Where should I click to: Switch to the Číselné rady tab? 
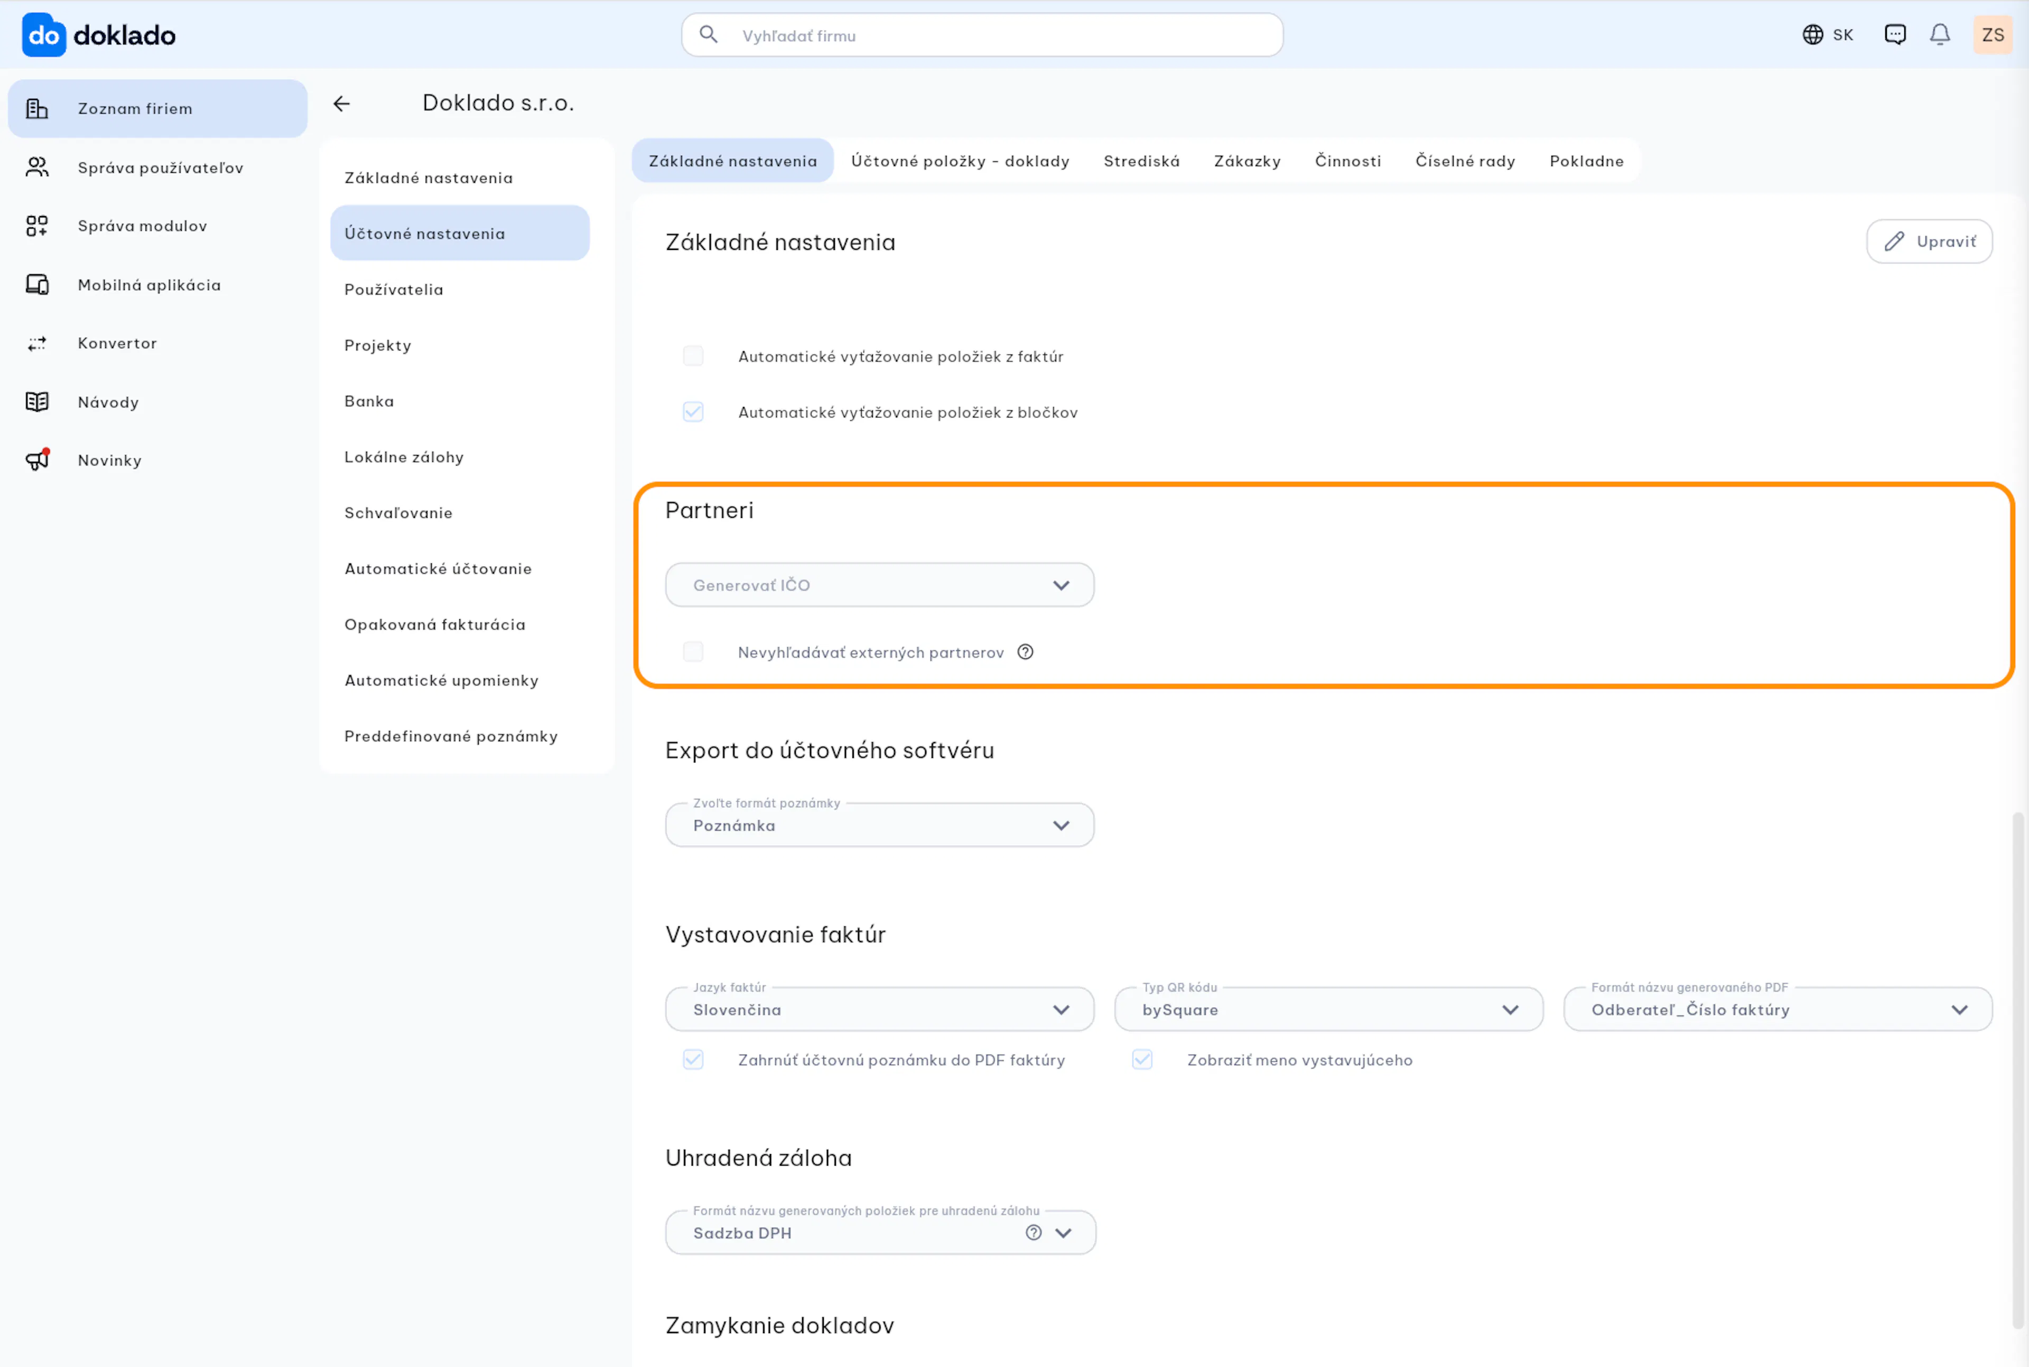[x=1465, y=161]
